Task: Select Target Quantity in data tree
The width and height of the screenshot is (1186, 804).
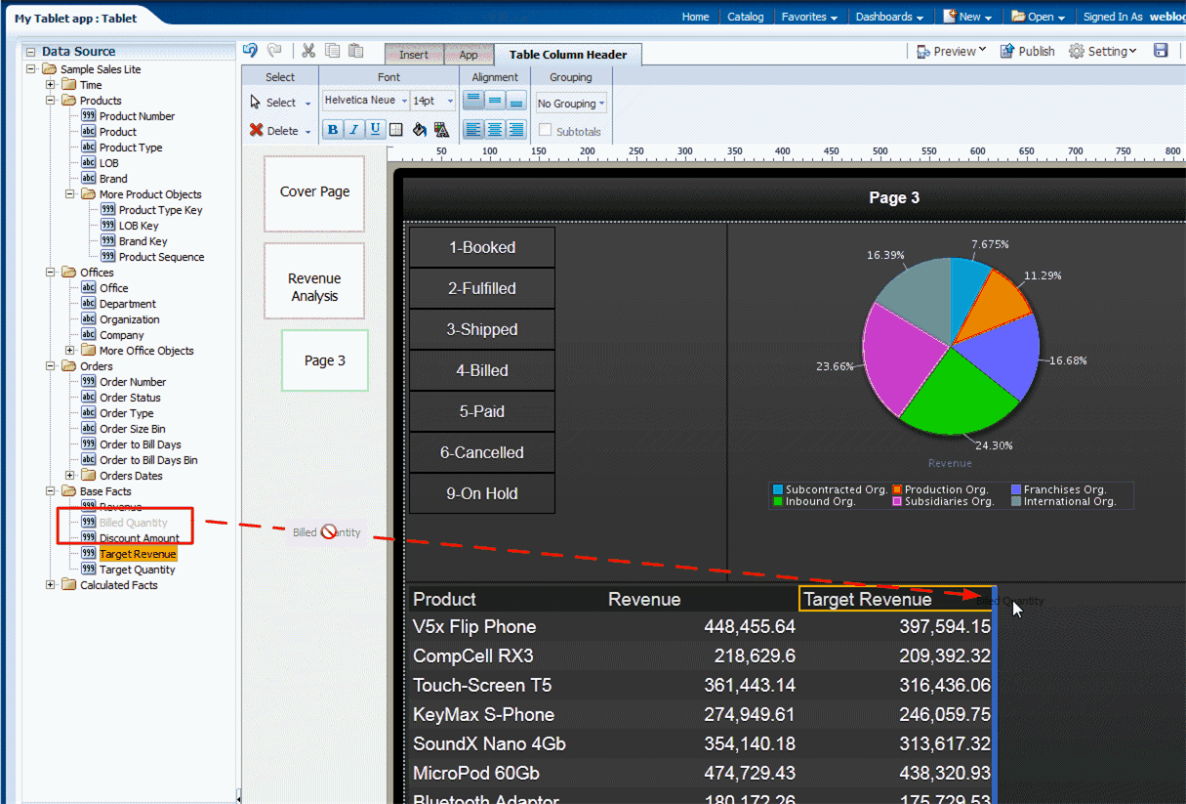Action: [137, 570]
